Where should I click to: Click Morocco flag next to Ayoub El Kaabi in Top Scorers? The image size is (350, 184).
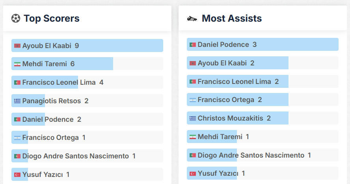pos(17,46)
